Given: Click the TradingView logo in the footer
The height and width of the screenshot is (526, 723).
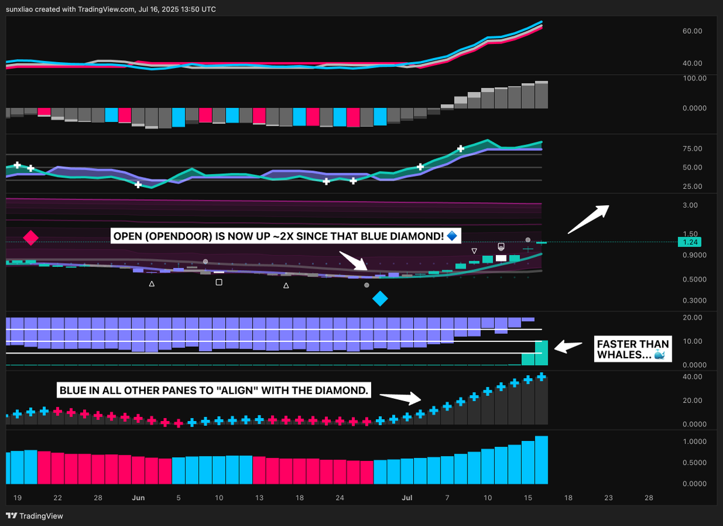Looking at the screenshot, I should [34, 516].
